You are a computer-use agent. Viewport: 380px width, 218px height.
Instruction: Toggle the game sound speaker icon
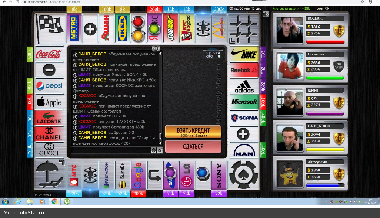tap(266, 14)
